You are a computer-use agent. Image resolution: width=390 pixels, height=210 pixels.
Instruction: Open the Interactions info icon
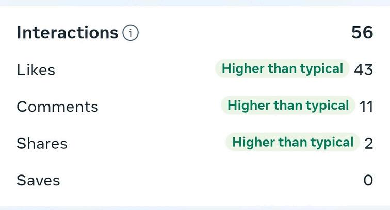click(x=131, y=33)
